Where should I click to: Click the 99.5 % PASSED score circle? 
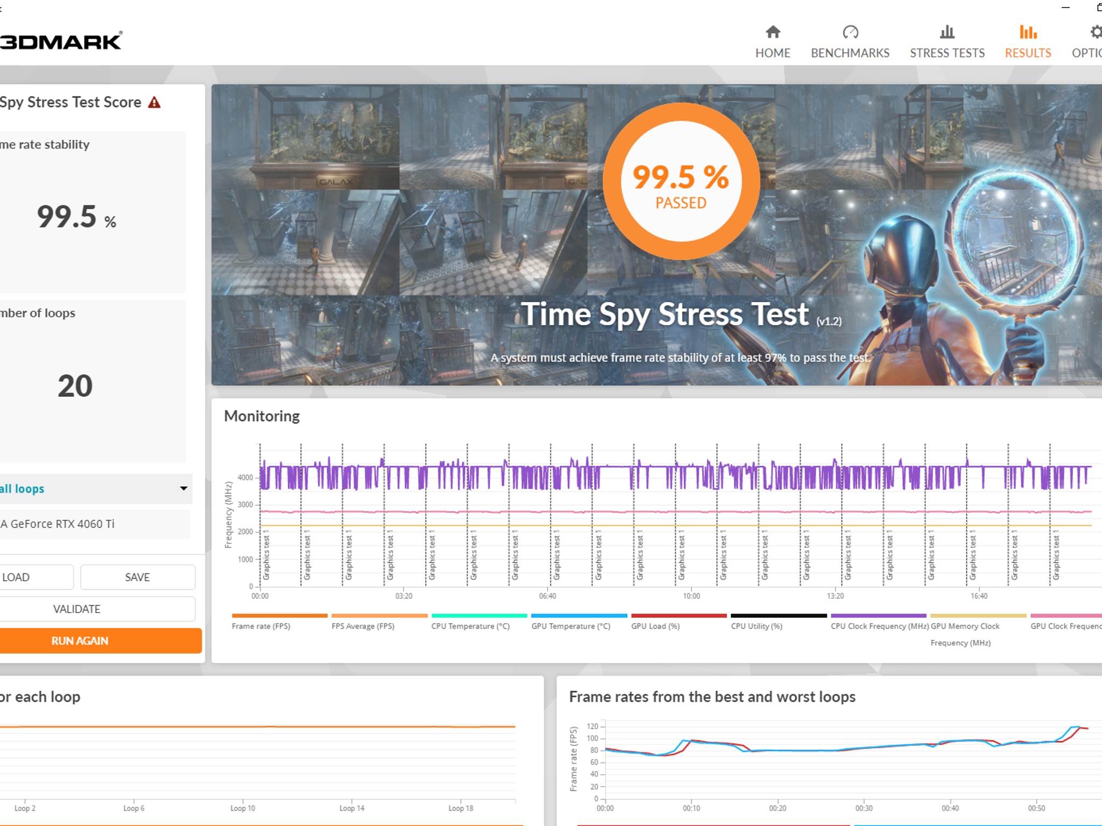pos(681,181)
